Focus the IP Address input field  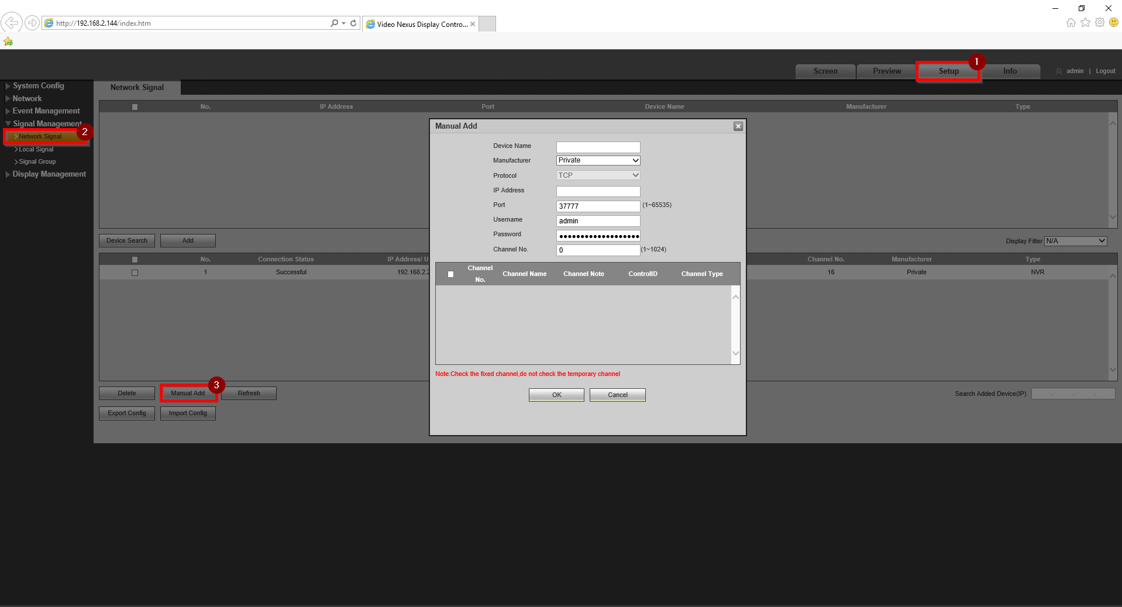tap(598, 192)
